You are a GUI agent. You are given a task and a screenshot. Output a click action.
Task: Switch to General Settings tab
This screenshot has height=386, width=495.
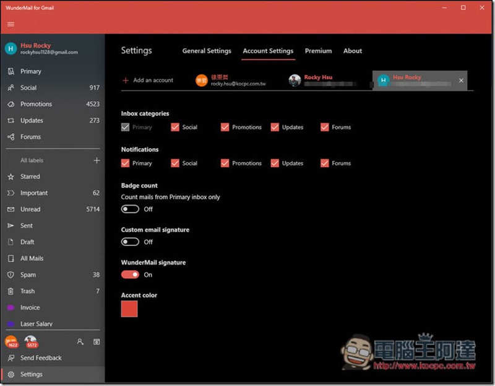[207, 51]
